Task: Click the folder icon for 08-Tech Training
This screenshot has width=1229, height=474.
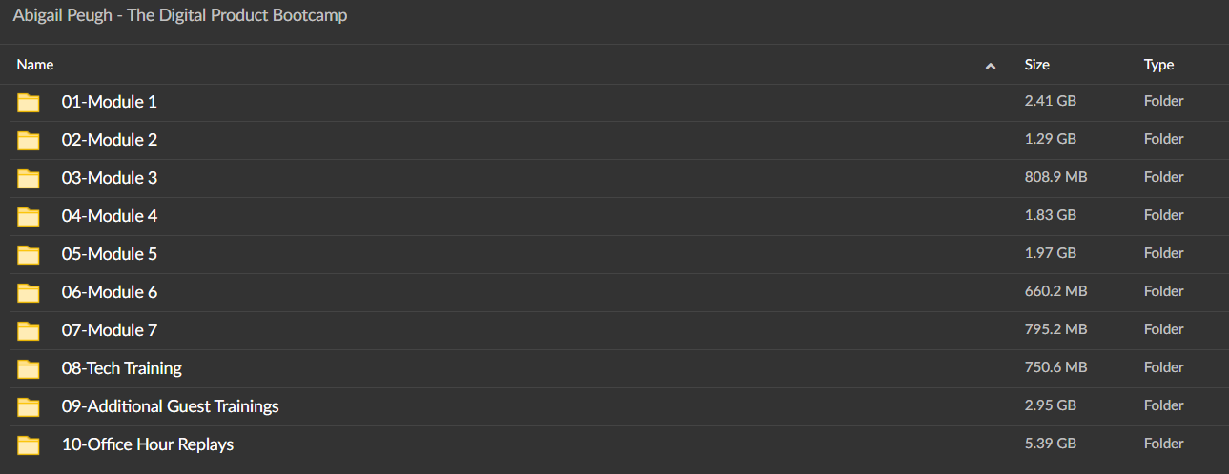Action: pos(29,368)
